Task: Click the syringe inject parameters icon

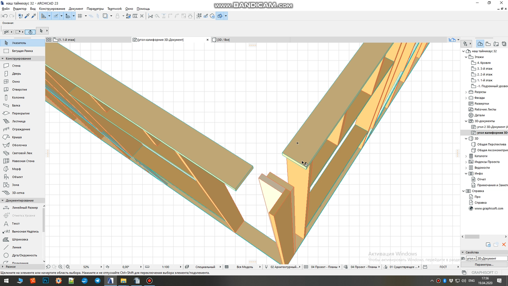Action: pos(34,16)
